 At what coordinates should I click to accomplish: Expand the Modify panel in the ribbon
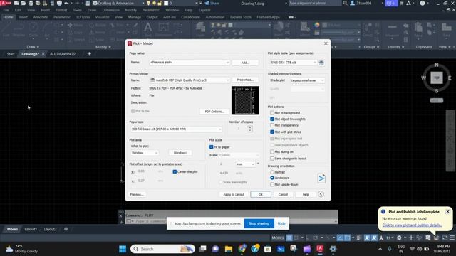103,47
